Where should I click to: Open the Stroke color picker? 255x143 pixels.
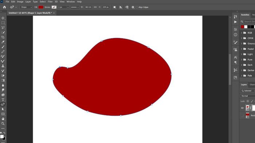(x=54, y=7)
